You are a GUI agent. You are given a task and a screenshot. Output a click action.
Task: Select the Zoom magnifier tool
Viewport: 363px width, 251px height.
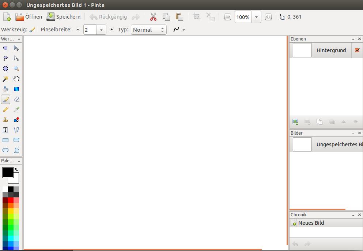click(16, 69)
